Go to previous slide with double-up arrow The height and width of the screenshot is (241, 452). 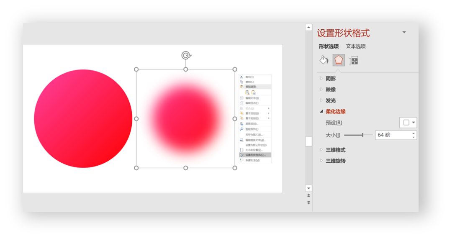click(x=308, y=195)
